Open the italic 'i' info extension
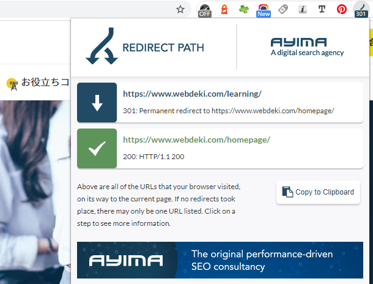 [x=302, y=9]
